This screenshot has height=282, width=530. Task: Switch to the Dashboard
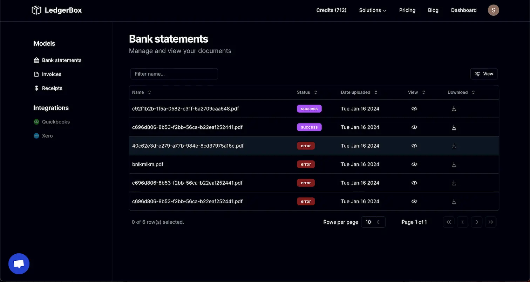point(463,10)
